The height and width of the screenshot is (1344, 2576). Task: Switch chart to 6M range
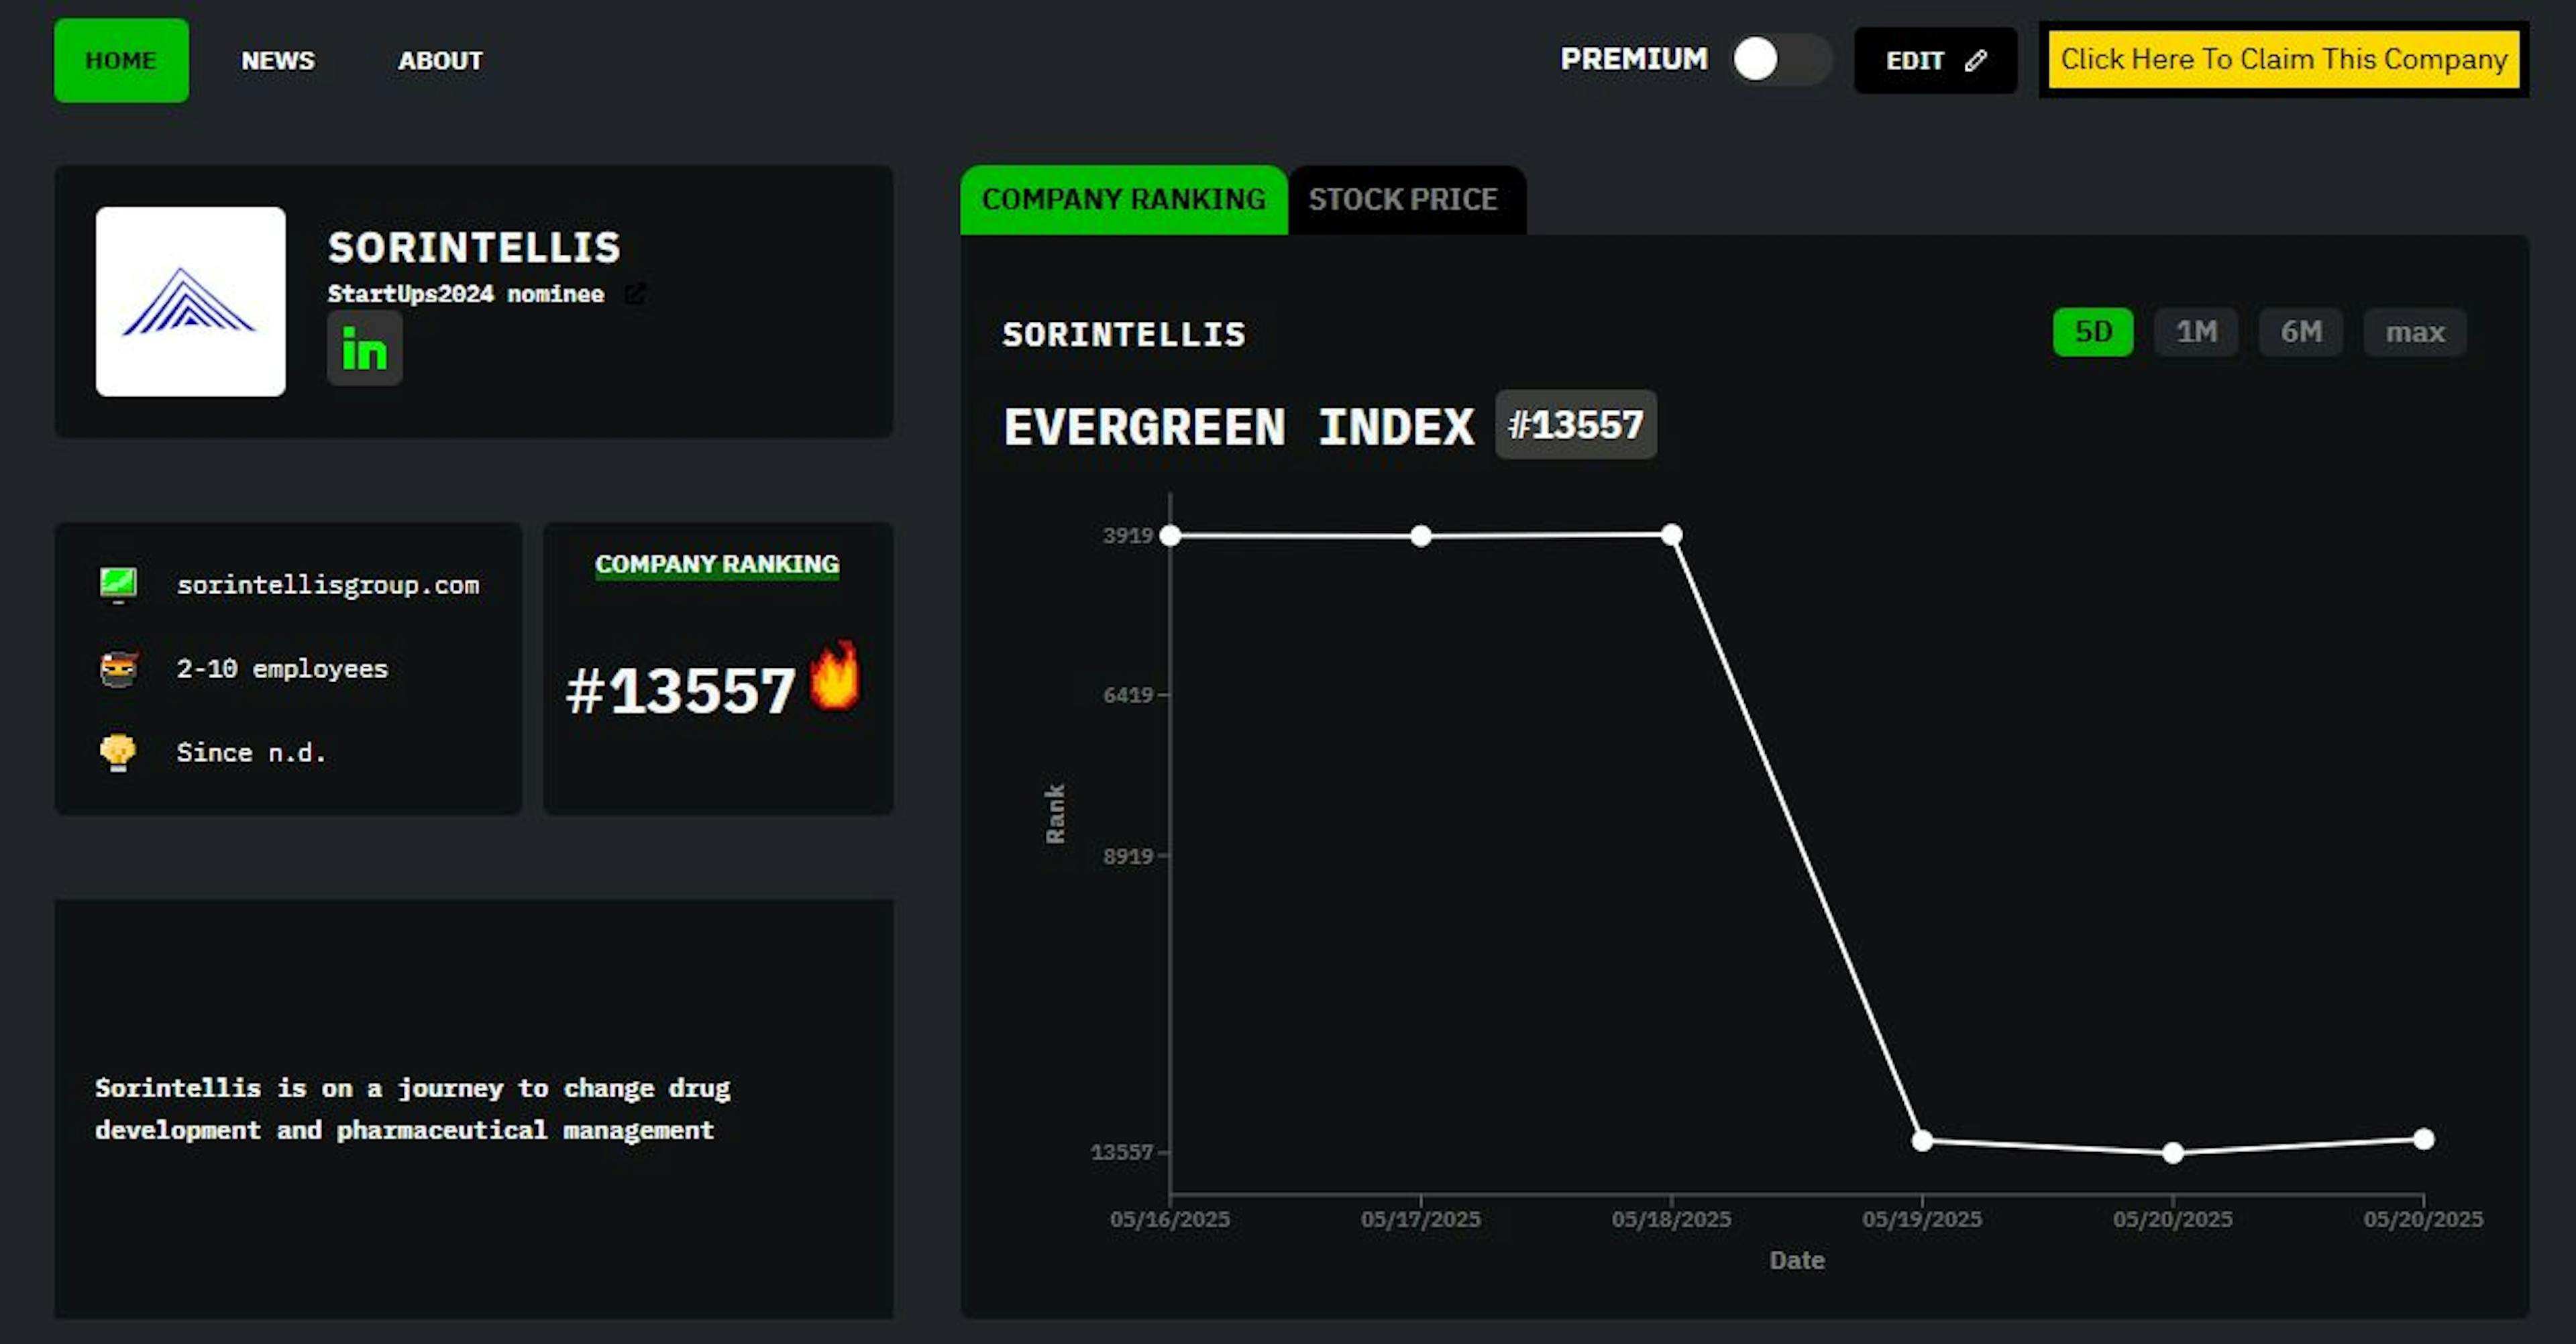coord(2300,332)
